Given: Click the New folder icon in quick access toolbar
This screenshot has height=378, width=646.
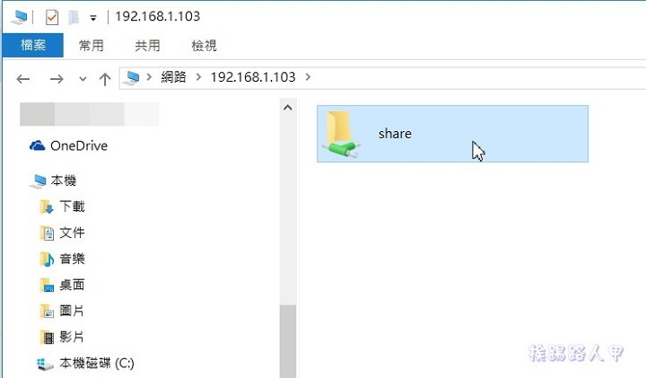Looking at the screenshot, I should coord(74,17).
